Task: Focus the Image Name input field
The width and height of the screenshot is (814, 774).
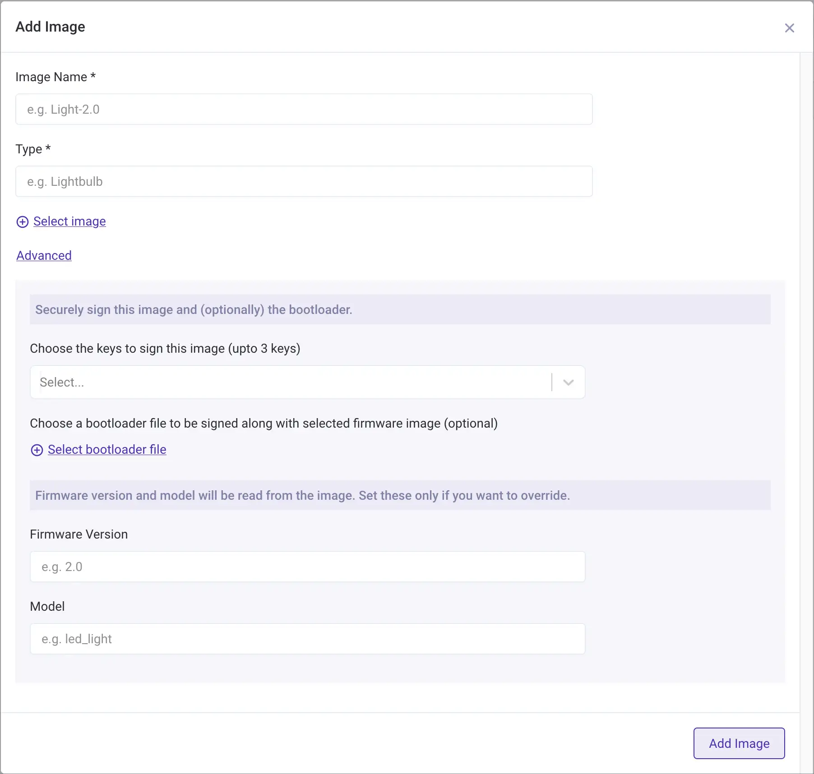Action: (304, 110)
